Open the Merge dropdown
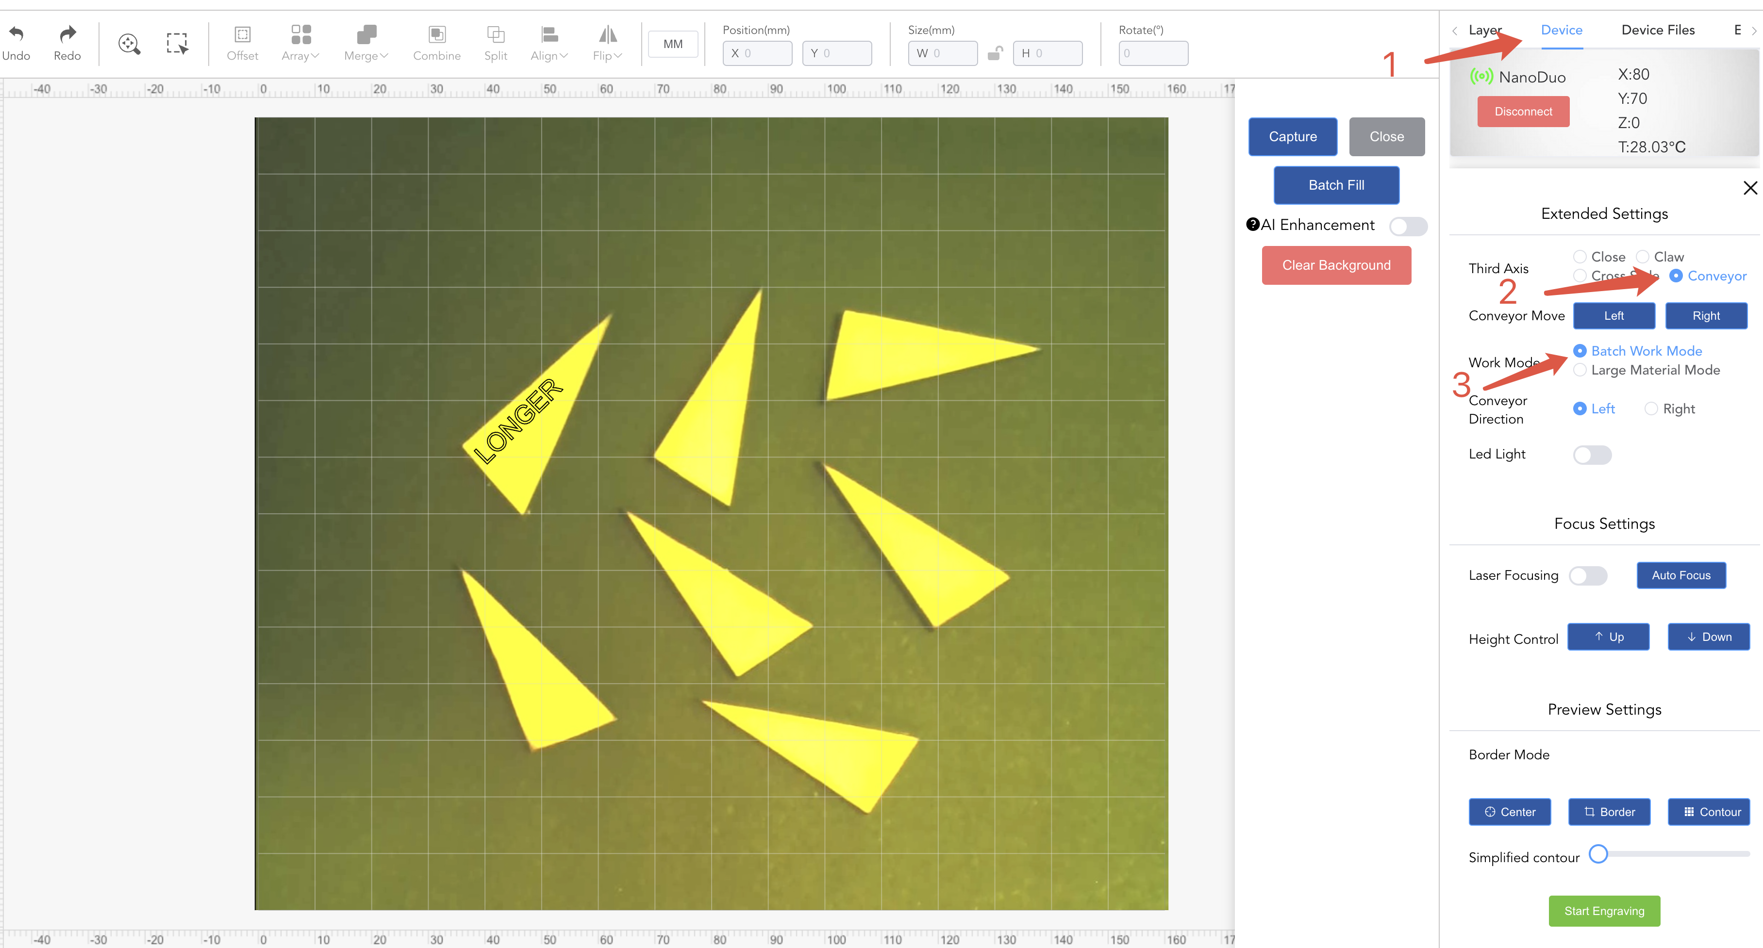This screenshot has height=948, width=1763. tap(366, 44)
